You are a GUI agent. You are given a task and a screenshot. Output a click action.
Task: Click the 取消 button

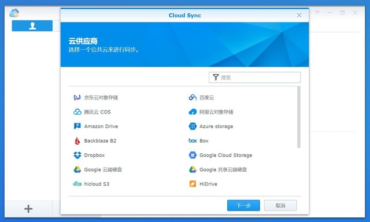click(x=280, y=205)
